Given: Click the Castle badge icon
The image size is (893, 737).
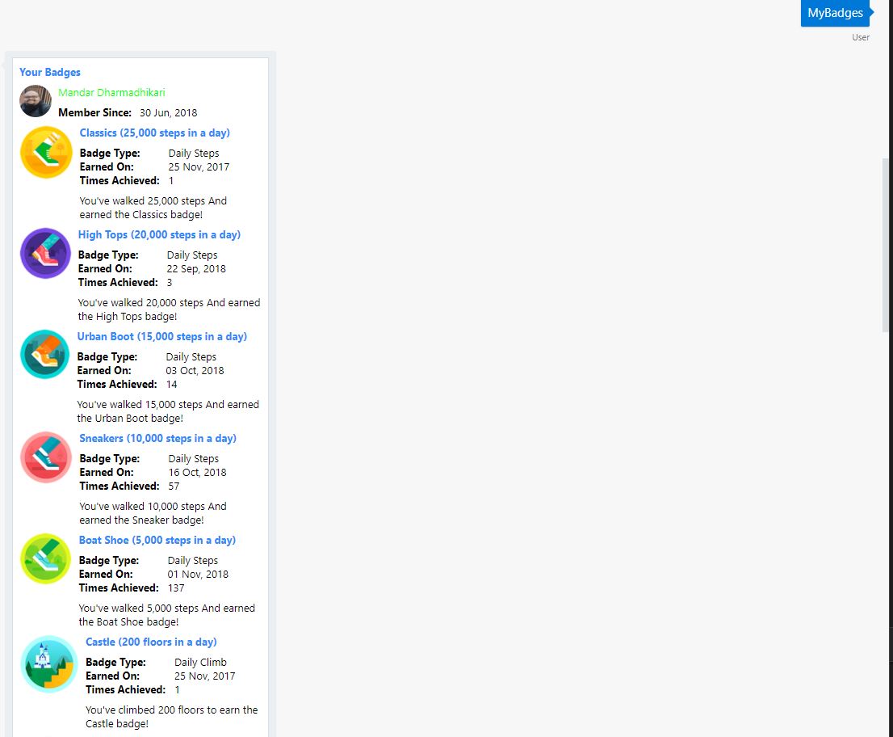Looking at the screenshot, I should (x=49, y=664).
